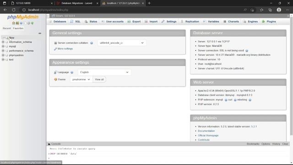Go to the User accounts tab
The width and height of the screenshot is (293, 165).
coord(113,22)
